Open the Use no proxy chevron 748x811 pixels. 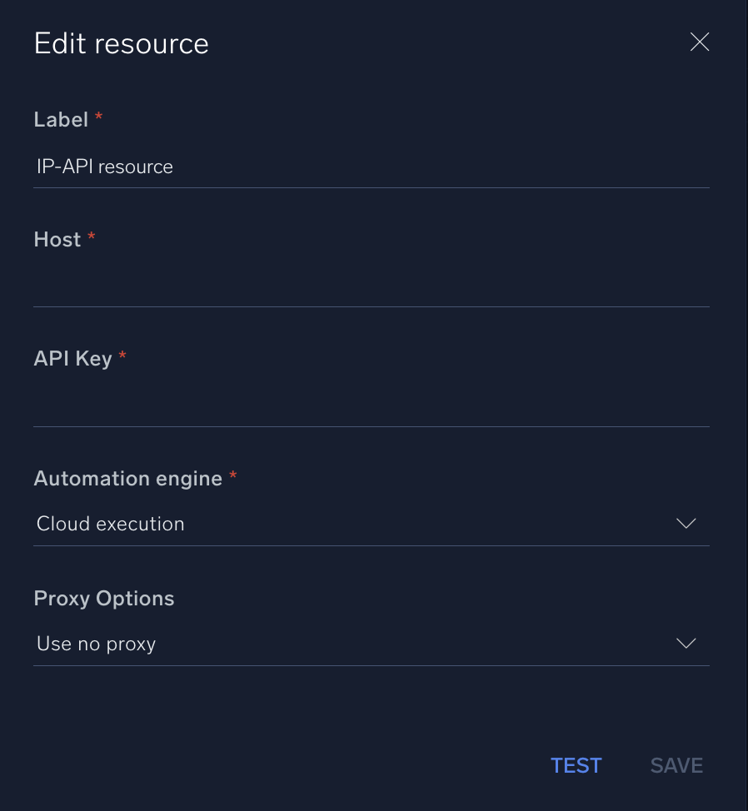click(686, 643)
